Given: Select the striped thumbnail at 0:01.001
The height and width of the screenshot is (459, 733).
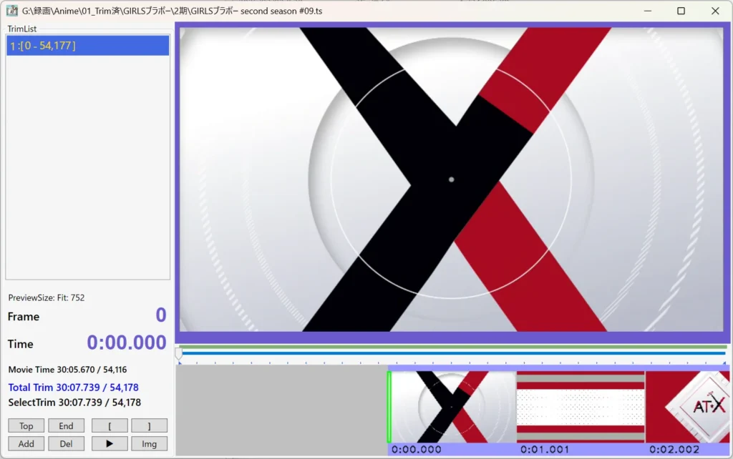Looking at the screenshot, I should (x=581, y=406).
